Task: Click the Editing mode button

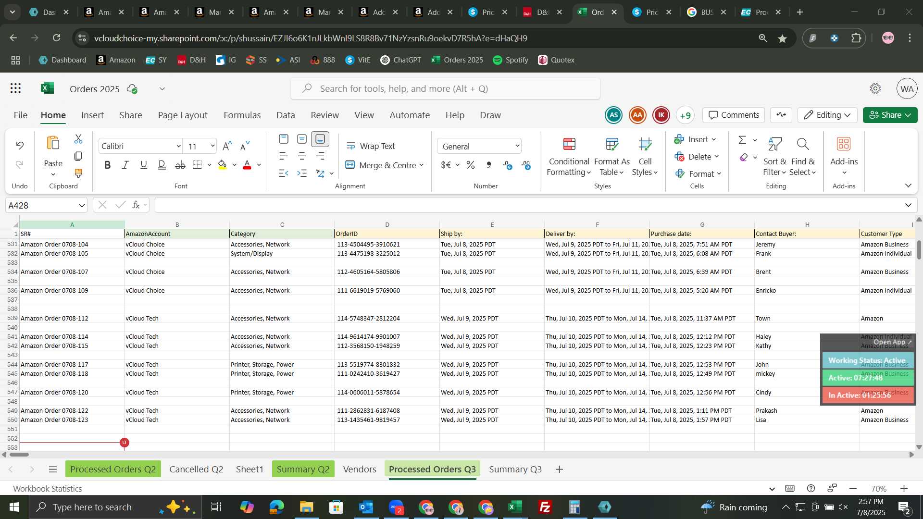Action: (827, 115)
